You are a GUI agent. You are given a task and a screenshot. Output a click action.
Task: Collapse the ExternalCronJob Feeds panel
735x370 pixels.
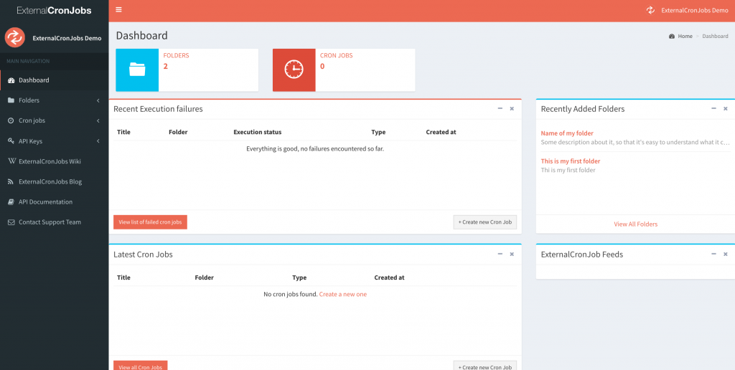tap(714, 255)
